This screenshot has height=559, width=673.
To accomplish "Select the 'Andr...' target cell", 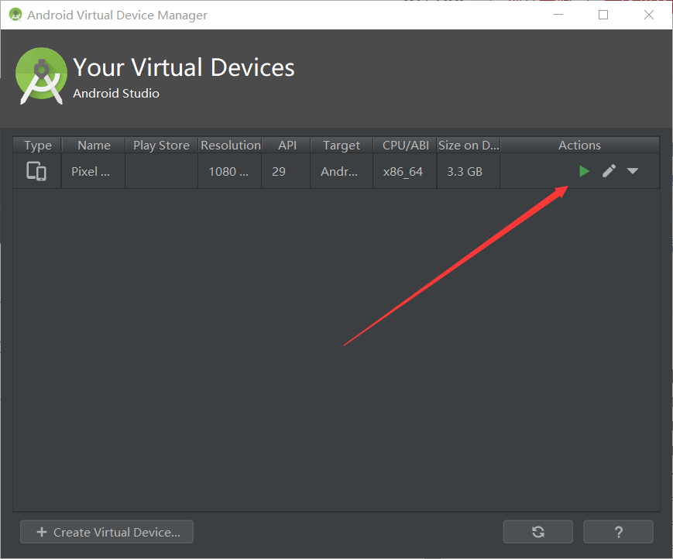I will click(342, 171).
